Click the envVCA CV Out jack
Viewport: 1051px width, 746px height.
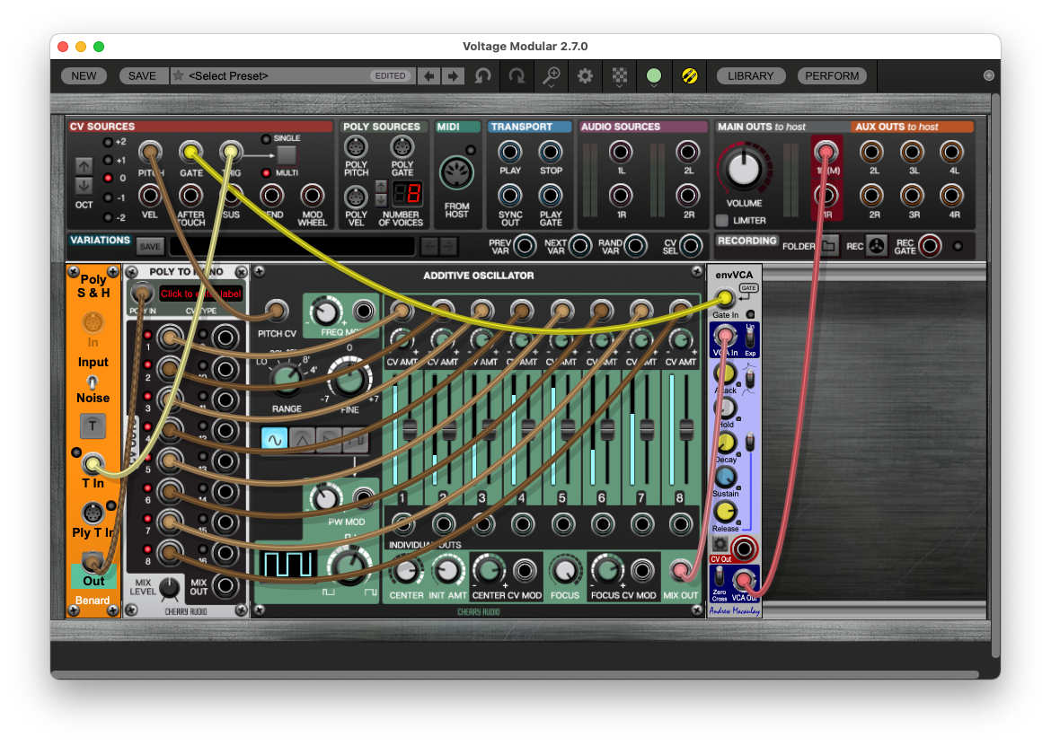(744, 549)
